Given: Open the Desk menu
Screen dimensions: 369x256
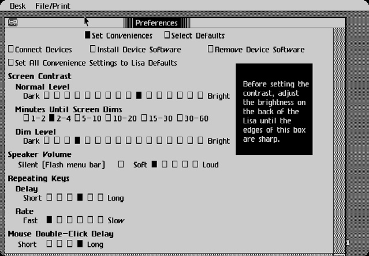Looking at the screenshot, I should 18,6.
